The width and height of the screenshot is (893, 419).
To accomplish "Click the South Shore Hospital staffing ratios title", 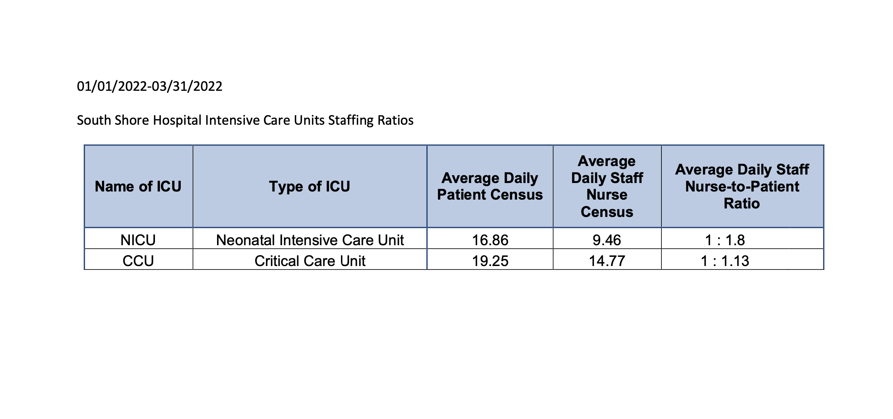I will [x=245, y=120].
